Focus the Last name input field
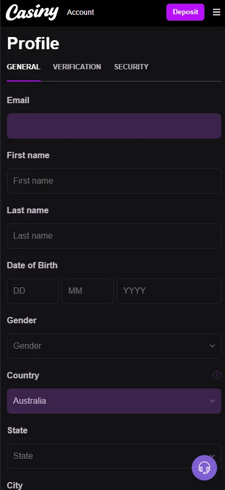The height and width of the screenshot is (490, 225). pos(114,236)
